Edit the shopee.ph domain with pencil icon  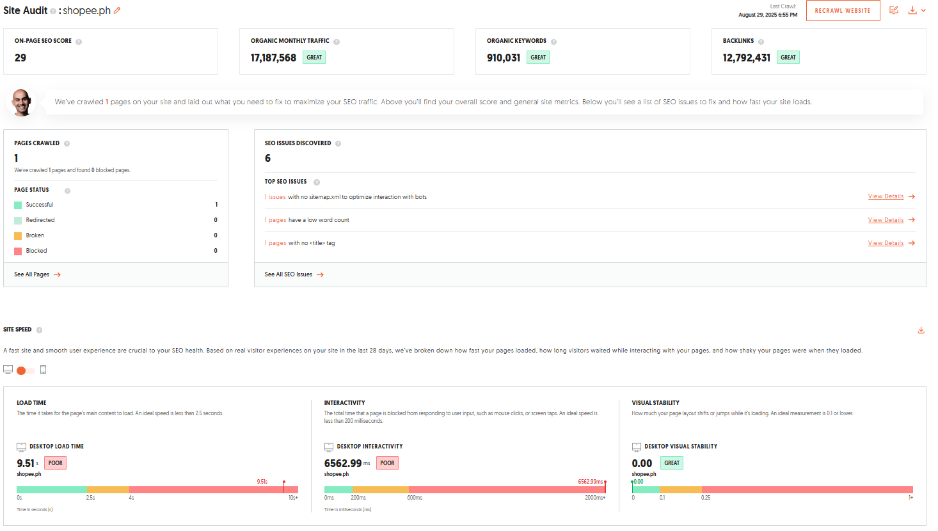click(117, 10)
